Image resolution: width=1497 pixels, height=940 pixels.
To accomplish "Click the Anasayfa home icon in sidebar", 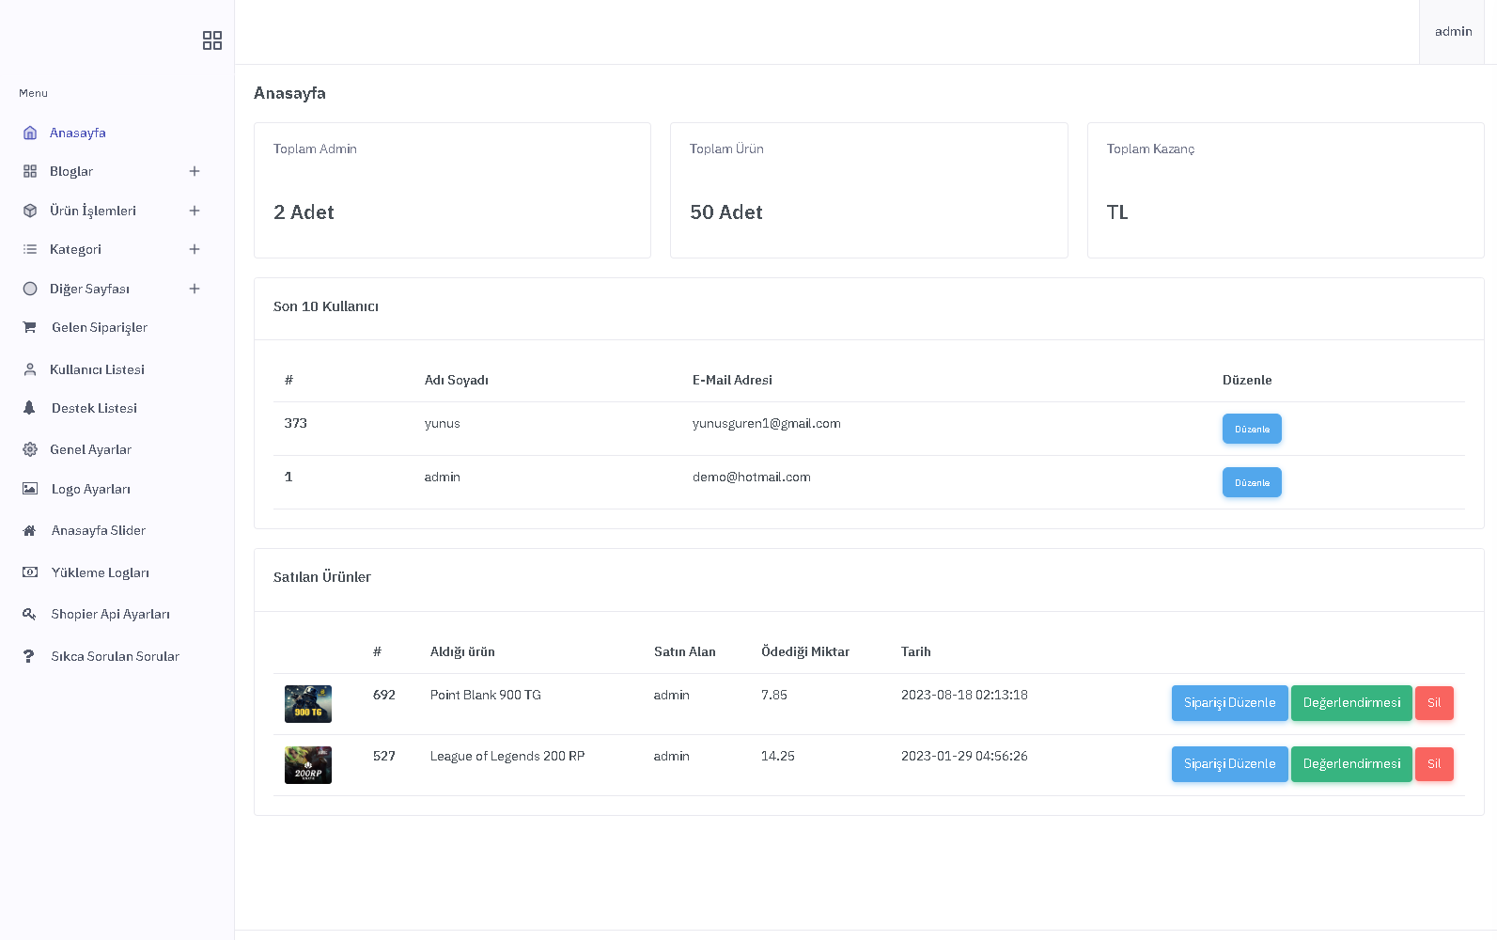I will click(30, 133).
